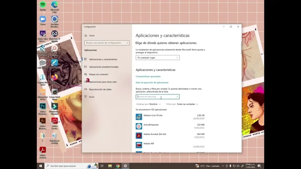This screenshot has width=301, height=169.
Task: Go to 'Mapas sin conexión' section
Action: pyautogui.click(x=99, y=75)
